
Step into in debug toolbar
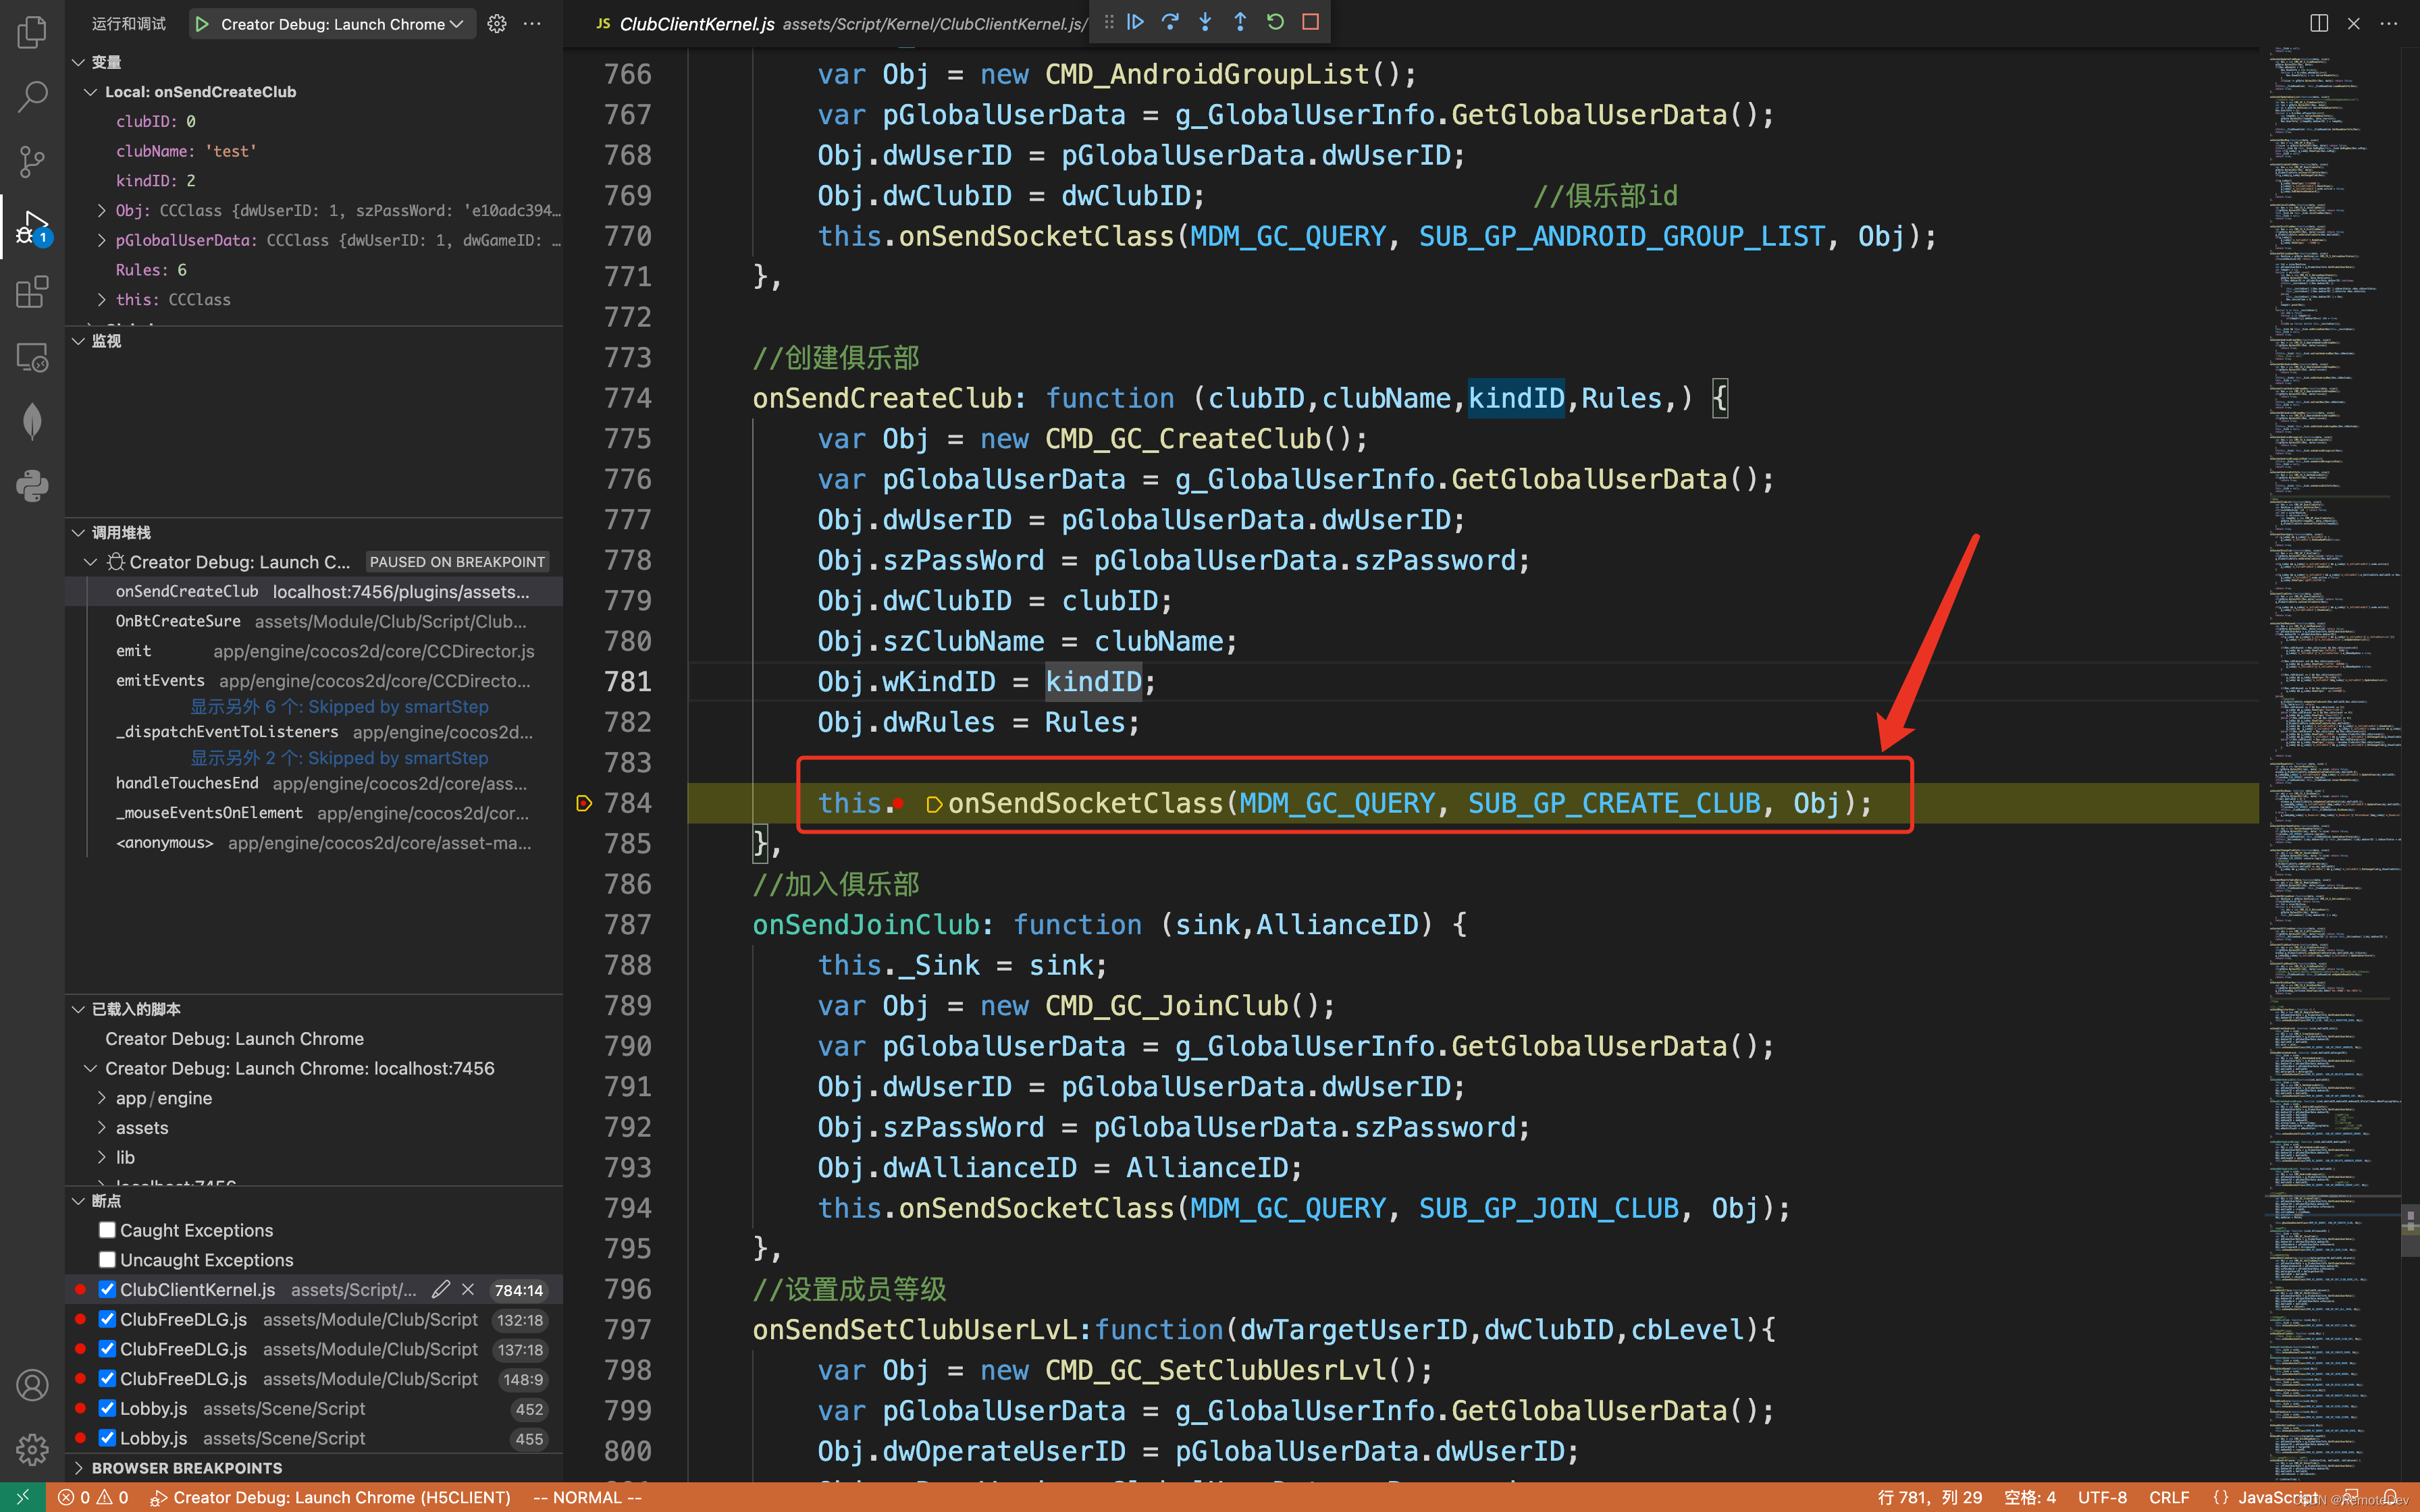tap(1206, 22)
